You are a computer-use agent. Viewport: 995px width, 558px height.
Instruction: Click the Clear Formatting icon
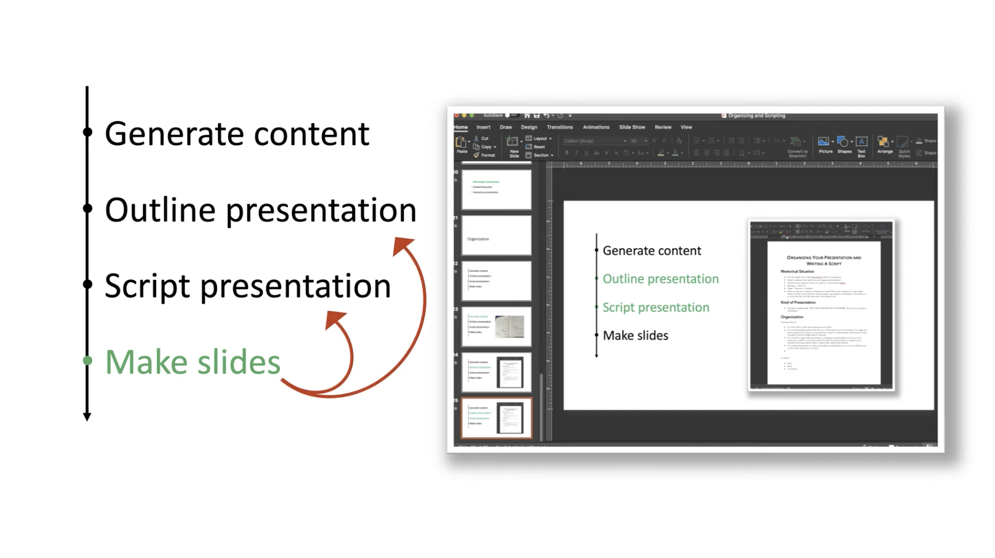point(679,141)
